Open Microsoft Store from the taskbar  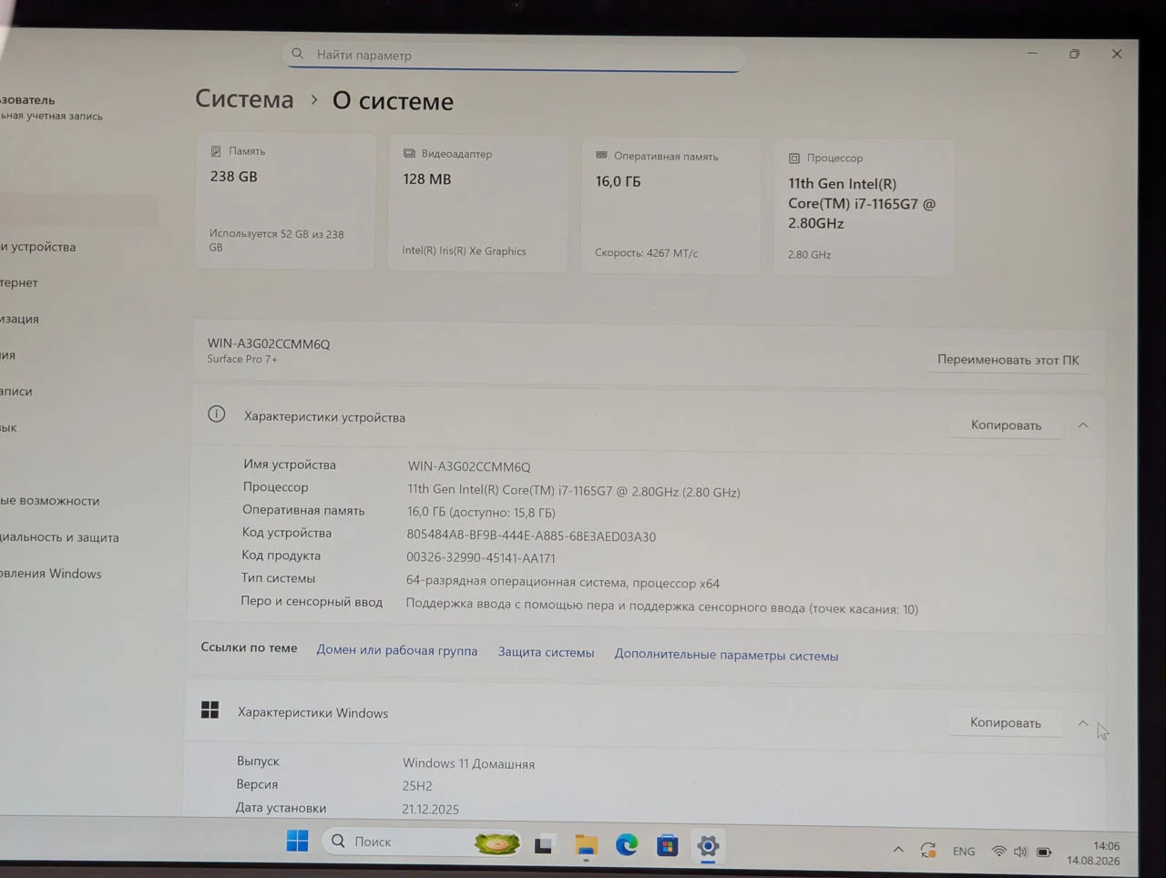coord(667,846)
